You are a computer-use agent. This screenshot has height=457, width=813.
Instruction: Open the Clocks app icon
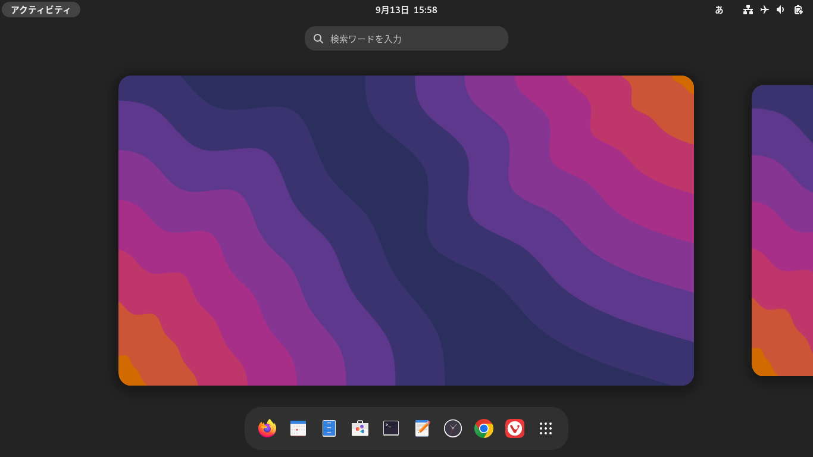tap(453, 428)
